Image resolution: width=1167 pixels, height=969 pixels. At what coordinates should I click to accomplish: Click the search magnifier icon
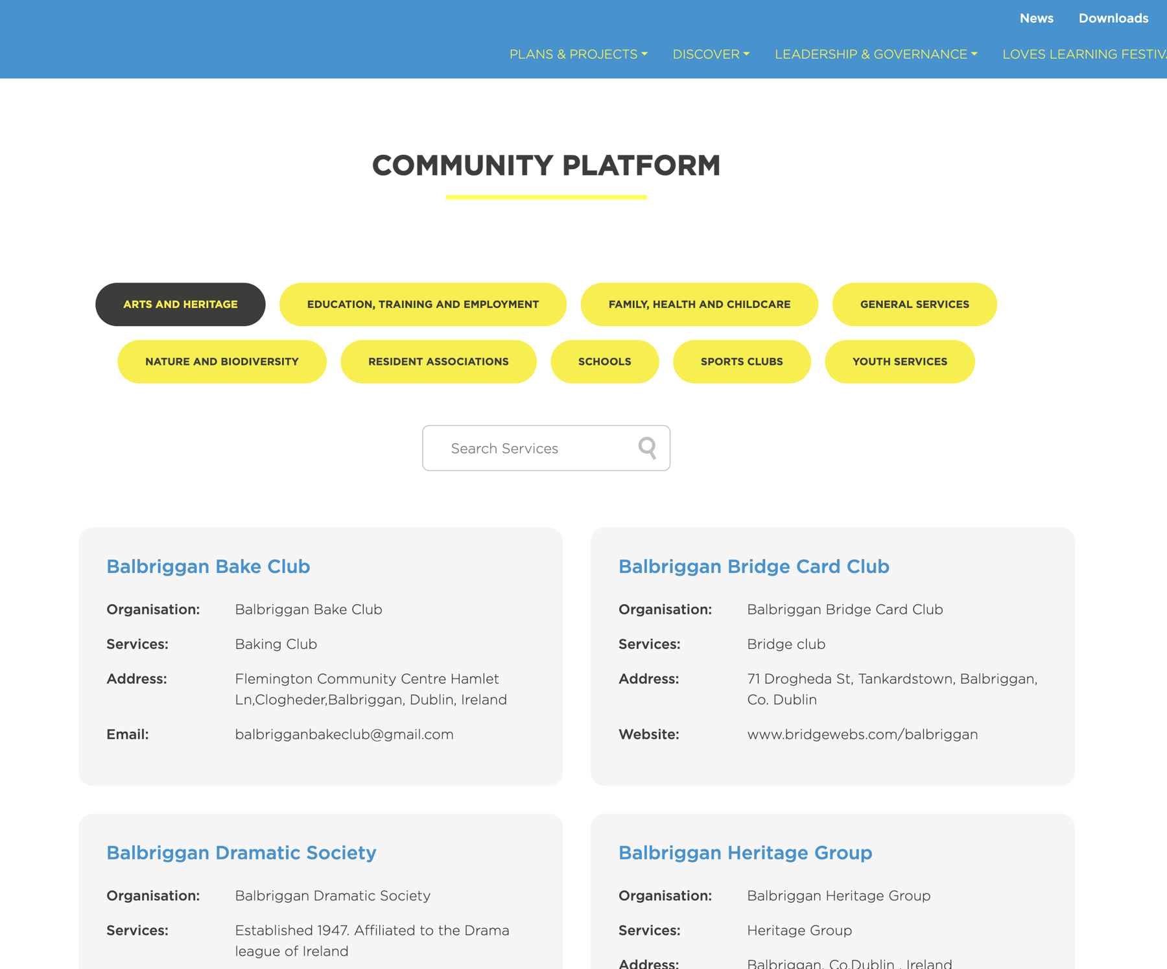point(646,448)
